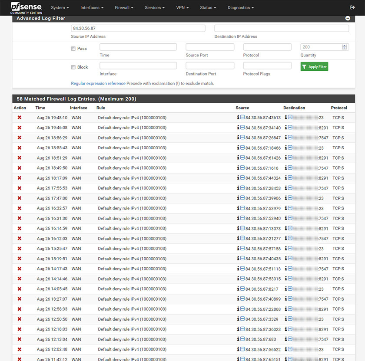Click the source text 84.30.56.87:18466
This screenshot has height=361, width=365.
tap(263, 148)
